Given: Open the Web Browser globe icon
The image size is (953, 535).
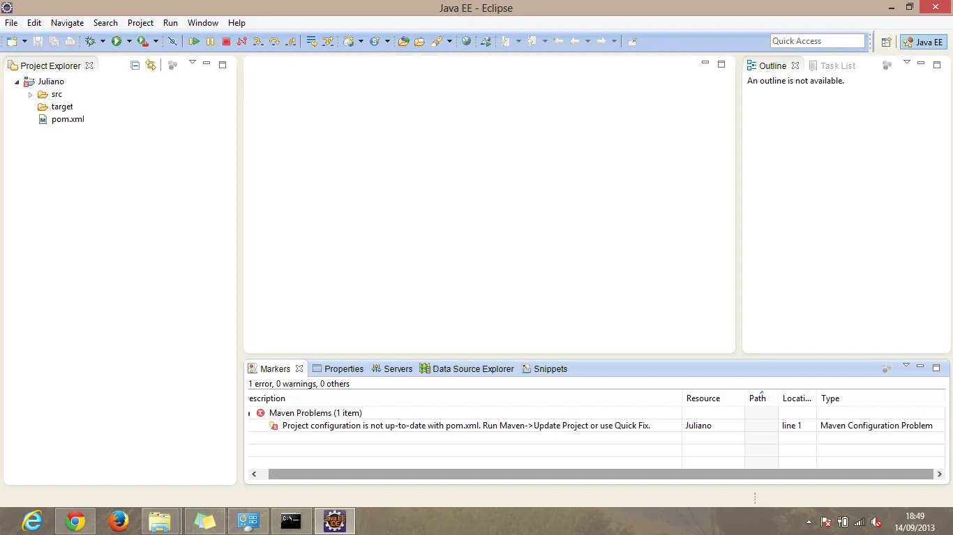Looking at the screenshot, I should point(466,42).
